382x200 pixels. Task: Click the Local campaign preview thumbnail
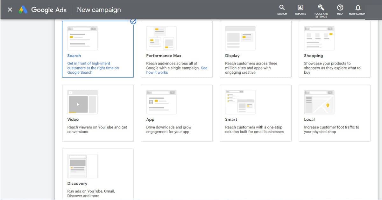[x=319, y=102]
